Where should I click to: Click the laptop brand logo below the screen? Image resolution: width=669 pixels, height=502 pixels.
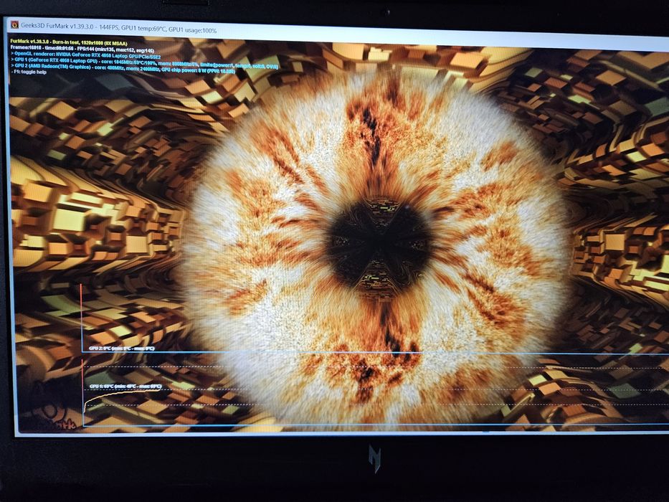click(x=374, y=459)
